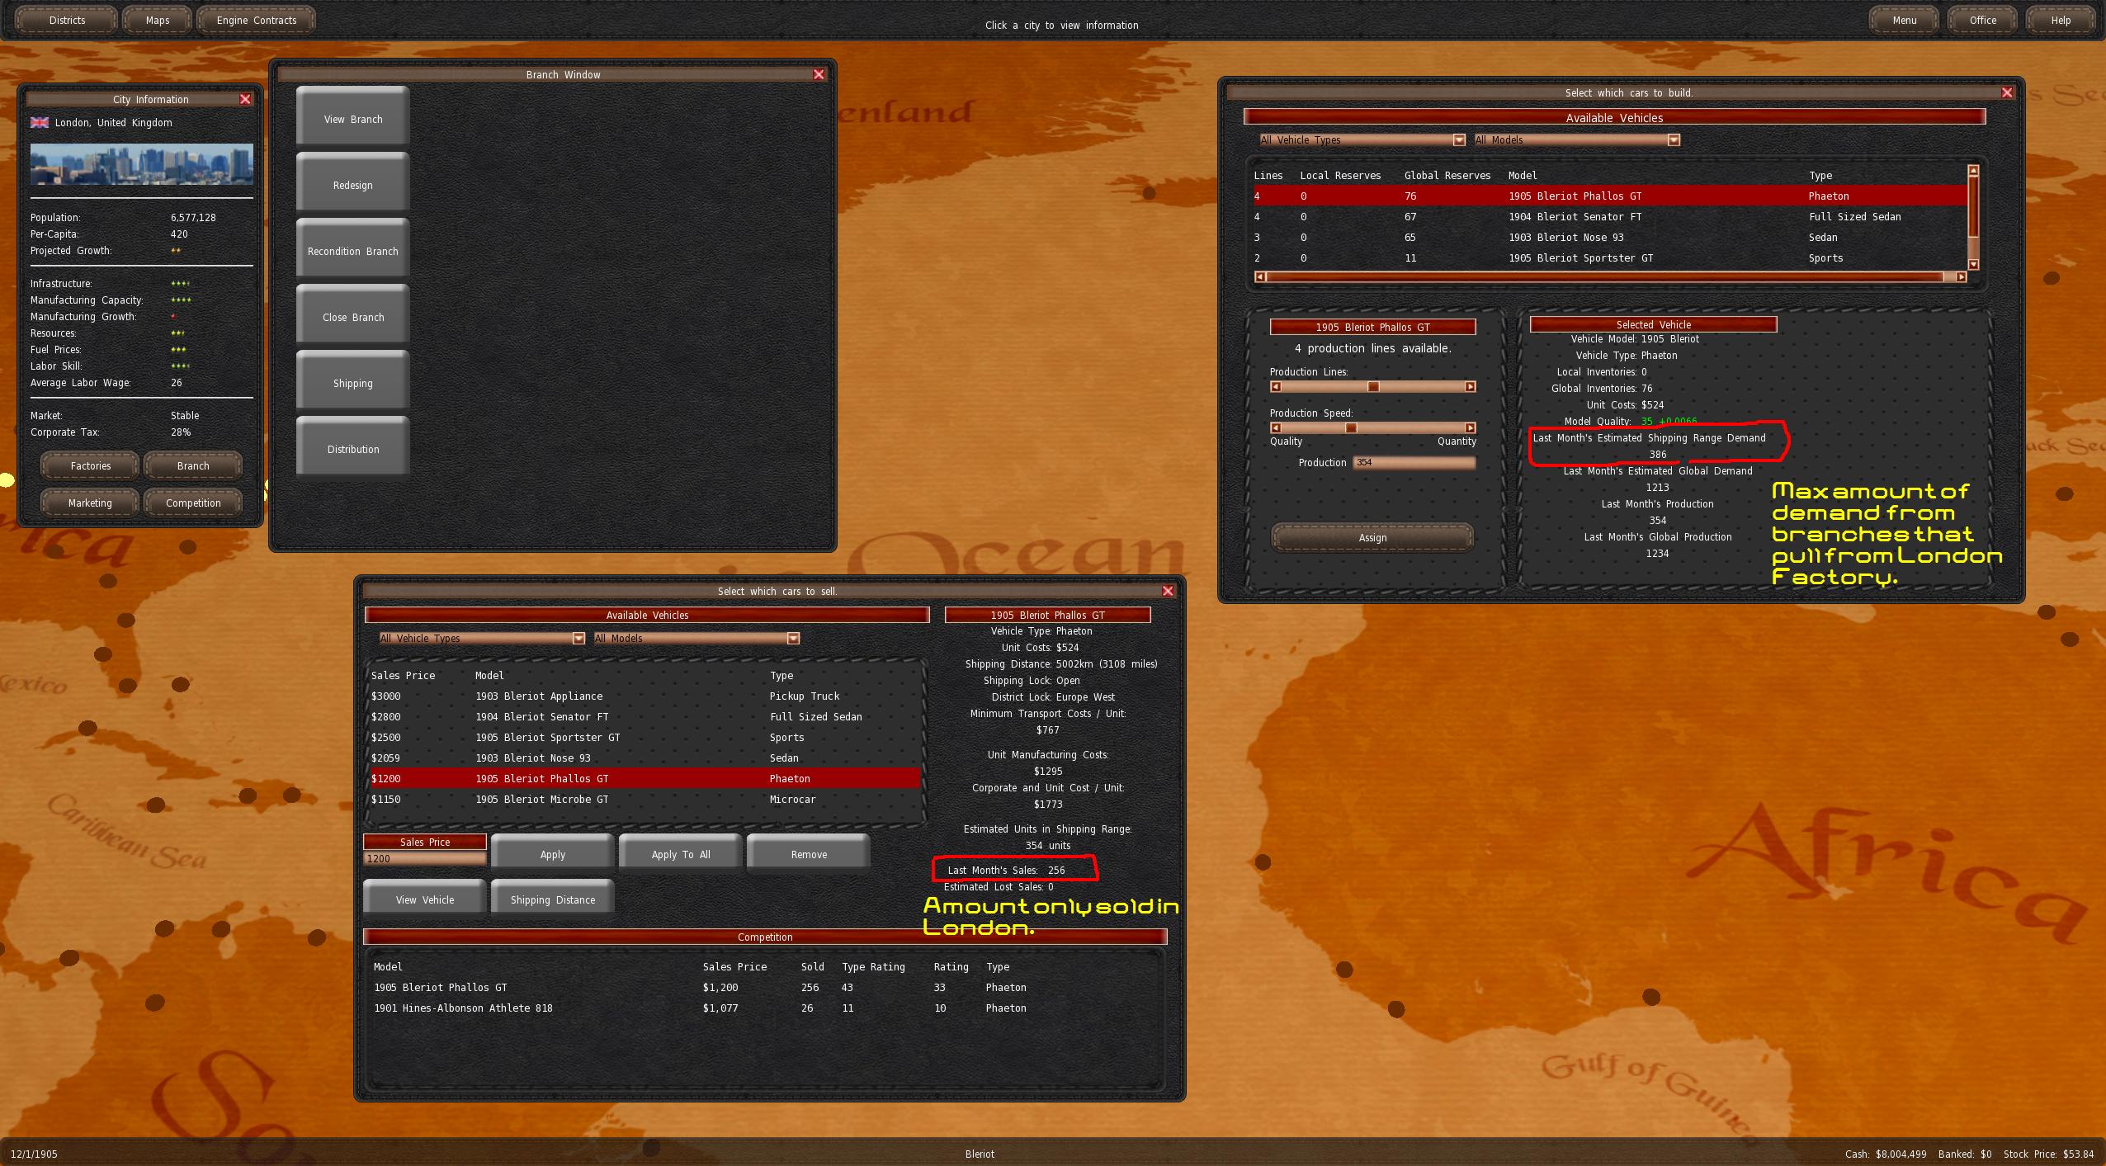Expand All Vehicle Types dropdown in sell window
Image resolution: width=2106 pixels, height=1166 pixels.
click(x=578, y=639)
